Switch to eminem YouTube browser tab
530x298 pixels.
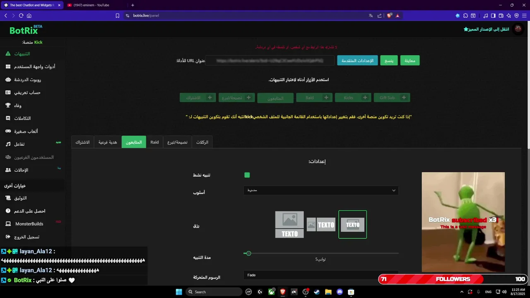click(x=91, y=5)
